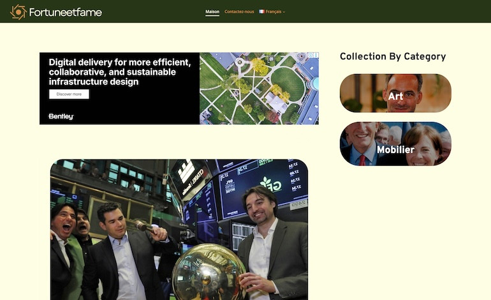Click the Collection By Category heading
Screen dimensions: 491x300
[x=393, y=57]
